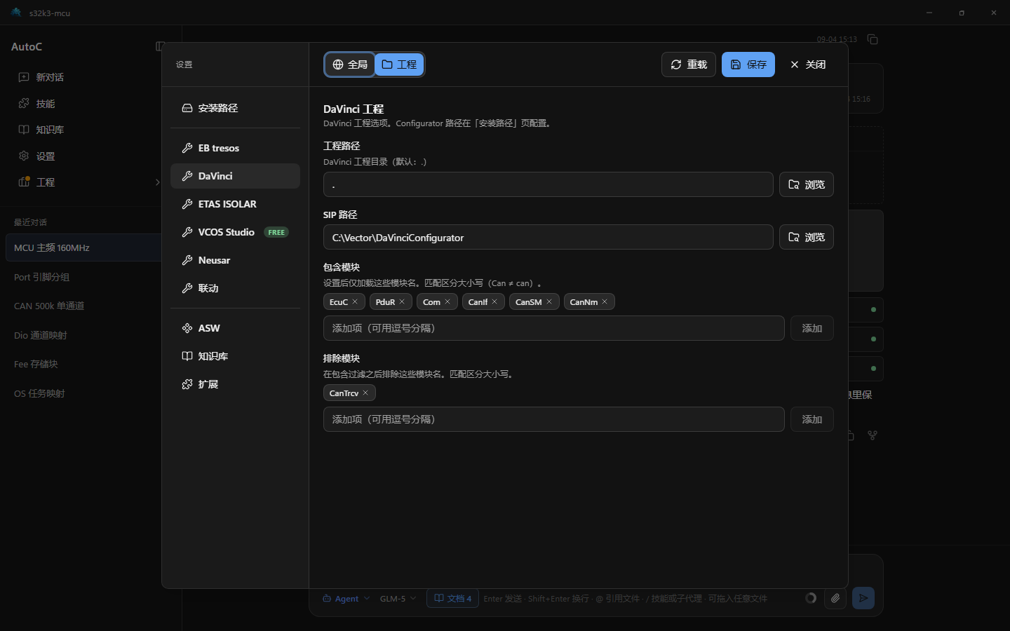Viewport: 1010px width, 631px height.
Task: Click the 保存 save button
Action: 748,65
